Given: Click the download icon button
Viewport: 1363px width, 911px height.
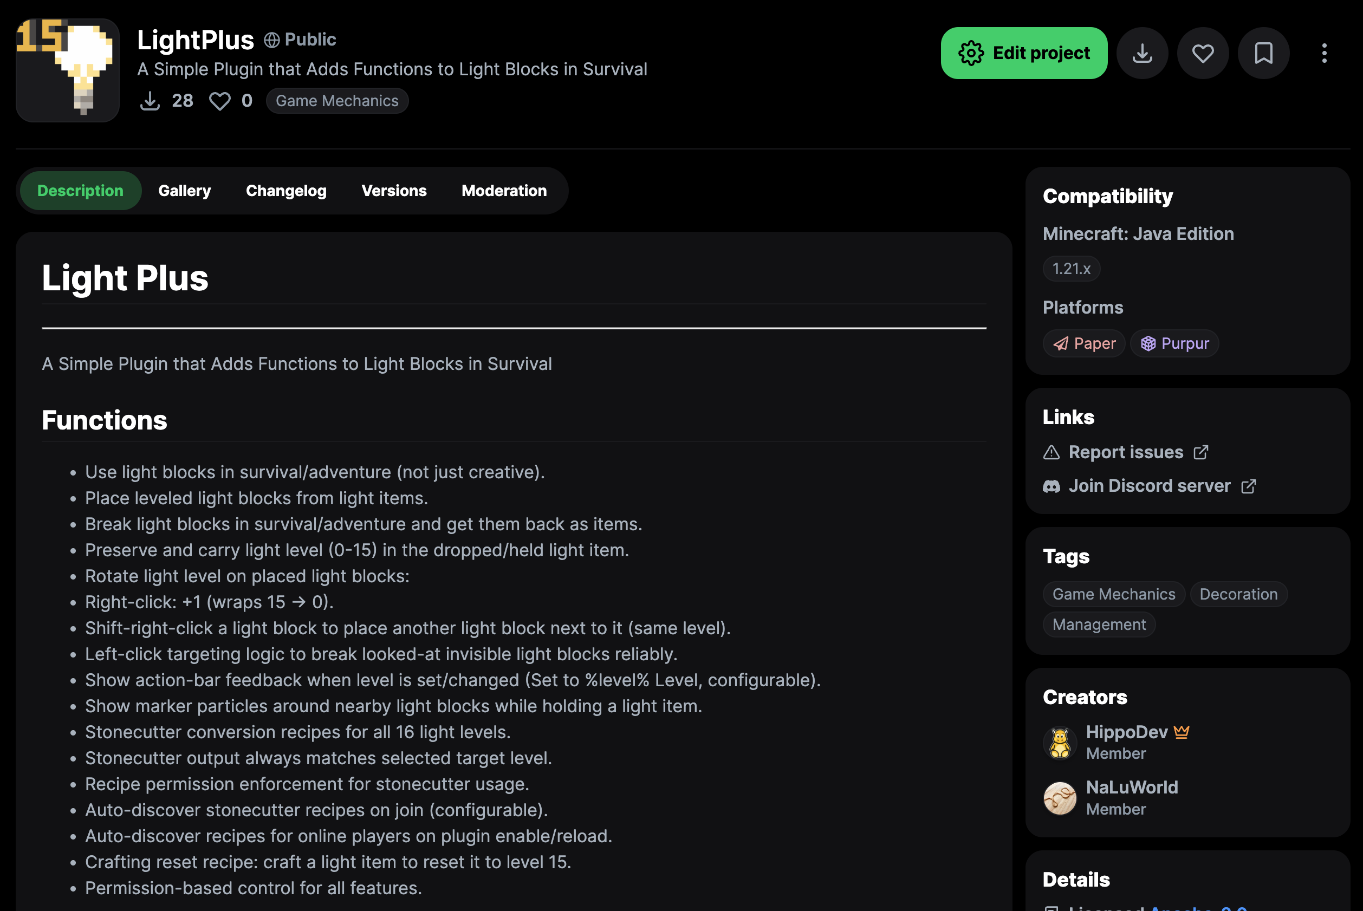Looking at the screenshot, I should coord(1141,53).
